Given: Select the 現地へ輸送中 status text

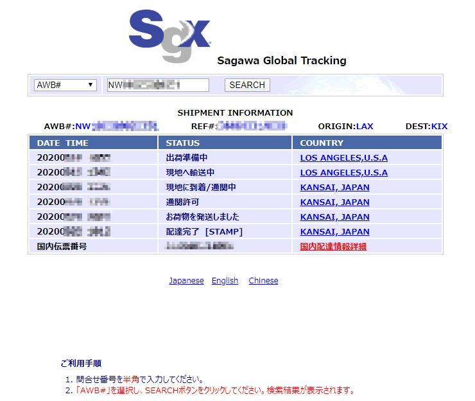Looking at the screenshot, I should 190,173.
